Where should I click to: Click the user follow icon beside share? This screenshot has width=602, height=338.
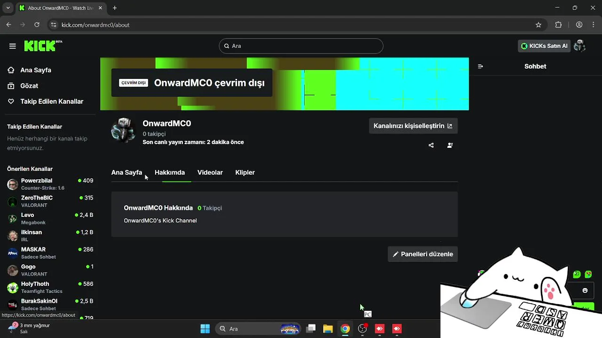point(450,146)
